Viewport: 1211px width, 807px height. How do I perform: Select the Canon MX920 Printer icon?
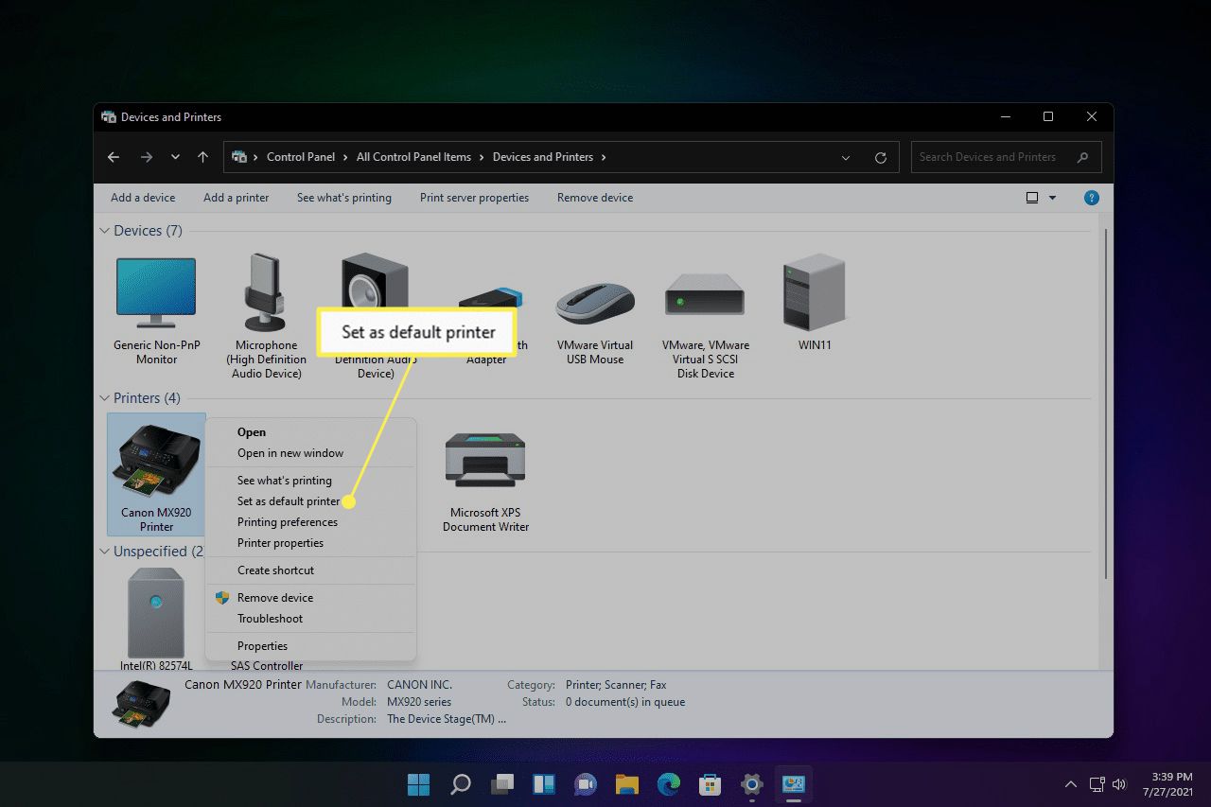[x=156, y=462]
